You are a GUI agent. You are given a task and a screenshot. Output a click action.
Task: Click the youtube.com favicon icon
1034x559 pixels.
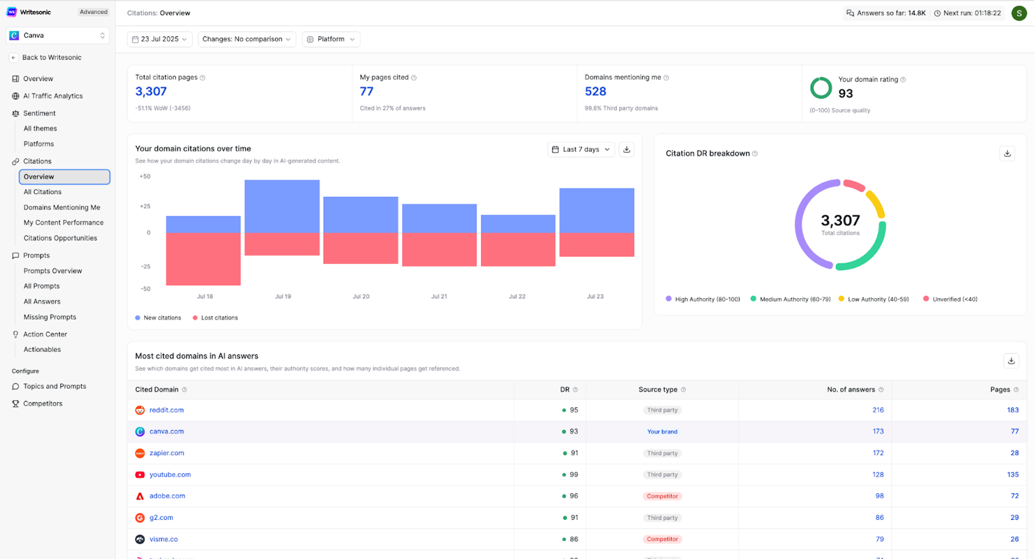pos(140,475)
